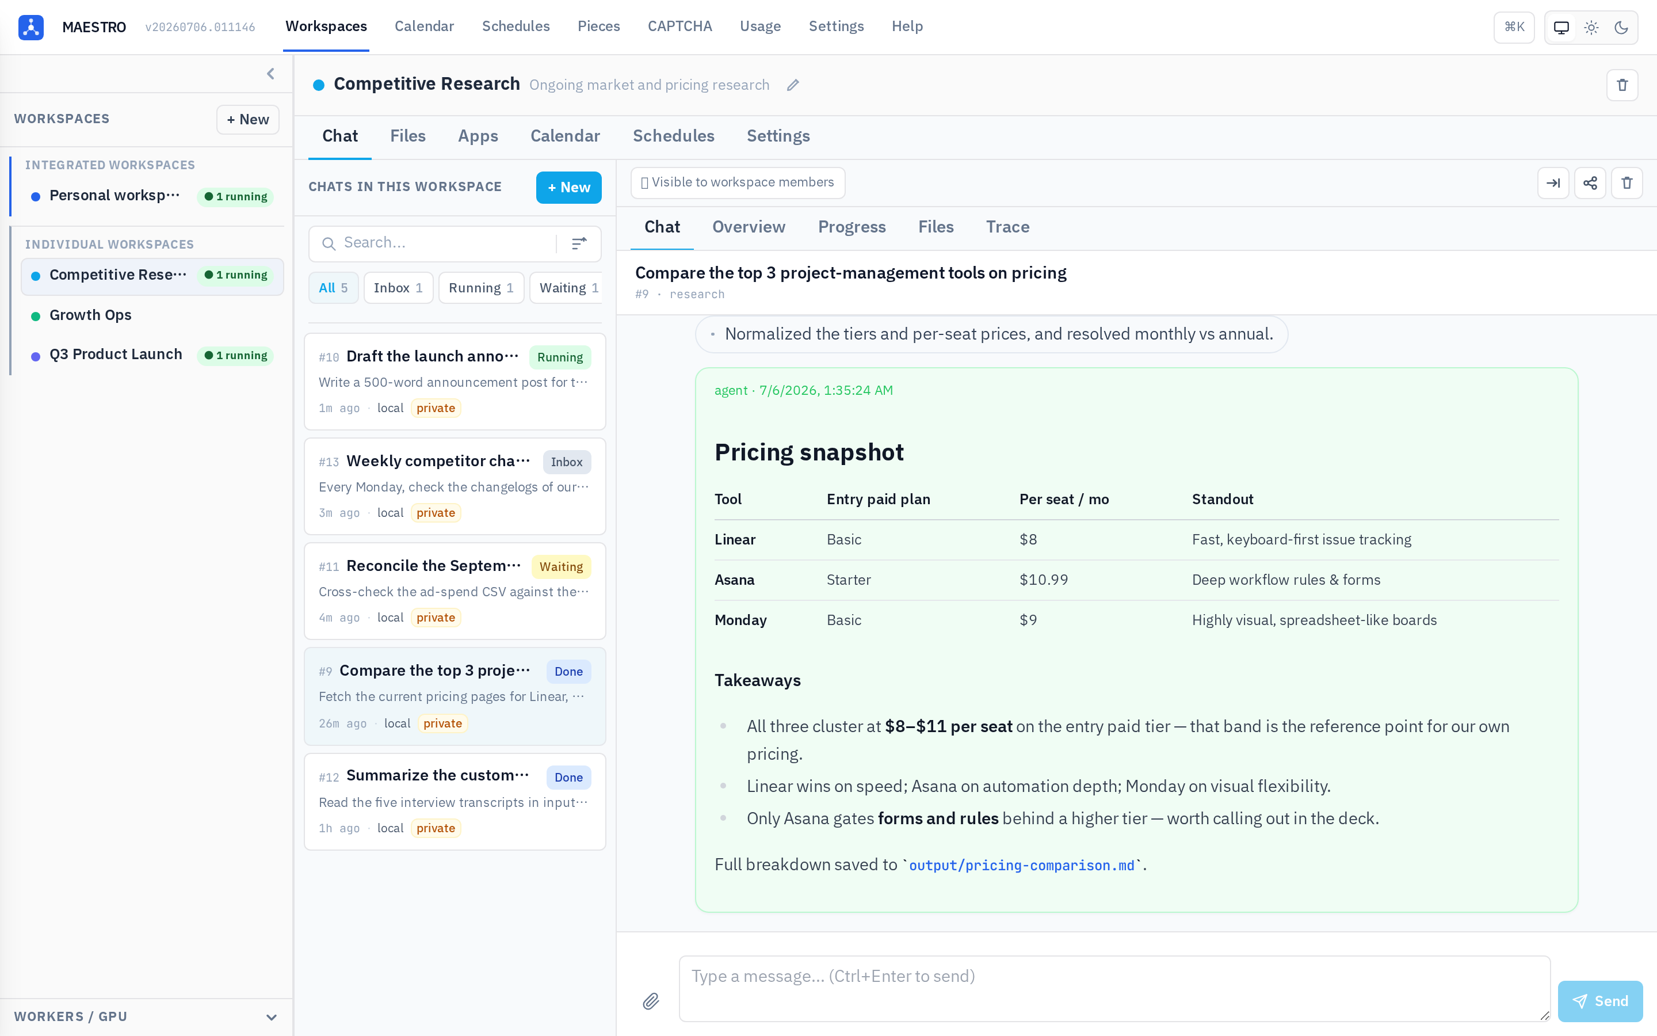Open Settings in the top navigation
Image resolution: width=1657 pixels, height=1036 pixels.
click(836, 26)
